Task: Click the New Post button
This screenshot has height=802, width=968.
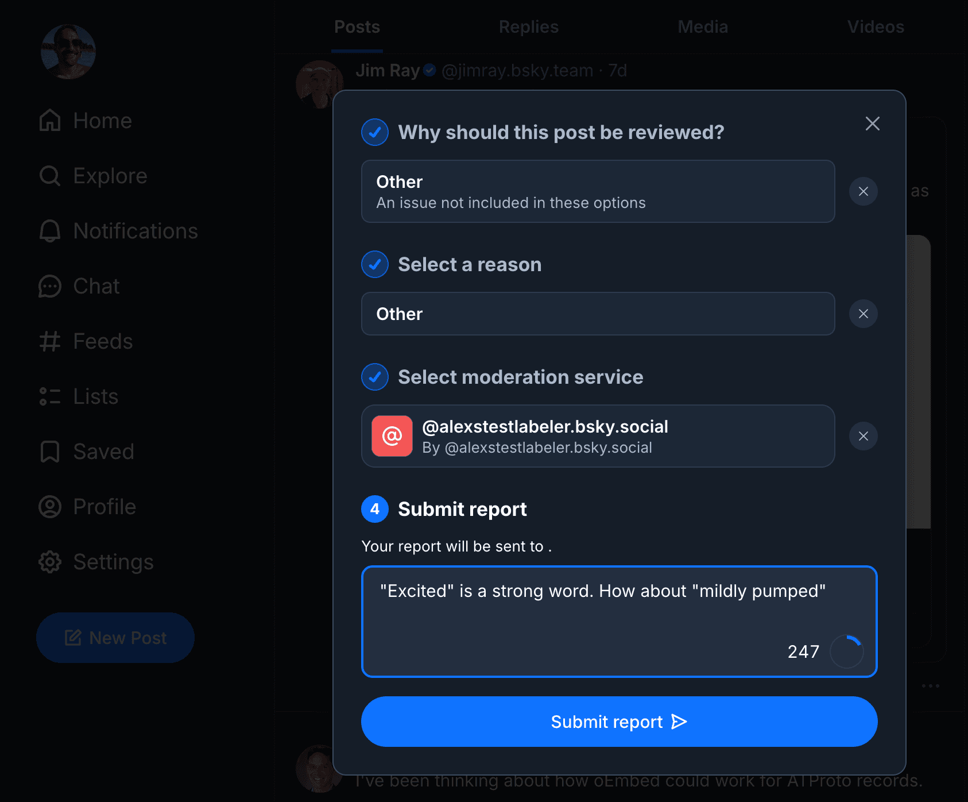Action: [115, 638]
